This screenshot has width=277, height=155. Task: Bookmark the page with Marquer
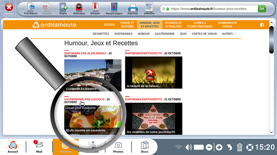[95, 7]
